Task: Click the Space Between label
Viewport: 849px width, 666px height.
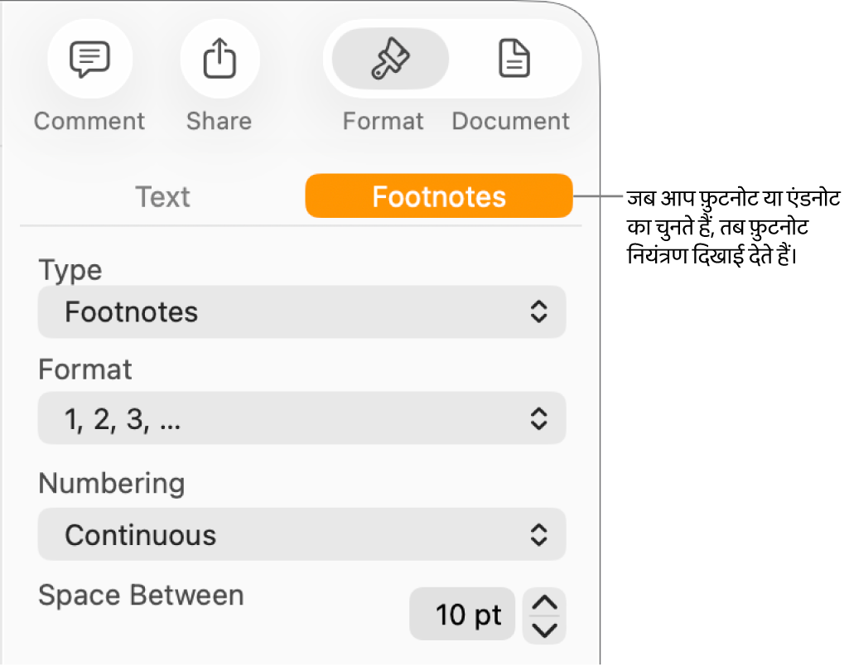Action: 142,595
